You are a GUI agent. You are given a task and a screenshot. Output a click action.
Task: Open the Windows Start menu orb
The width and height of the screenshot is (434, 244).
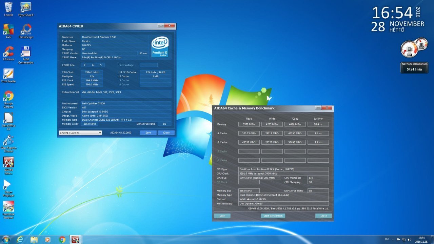coord(6,239)
